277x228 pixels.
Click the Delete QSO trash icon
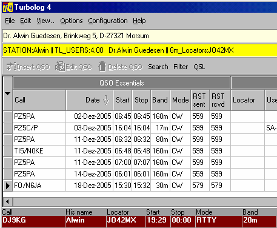pos(102,66)
